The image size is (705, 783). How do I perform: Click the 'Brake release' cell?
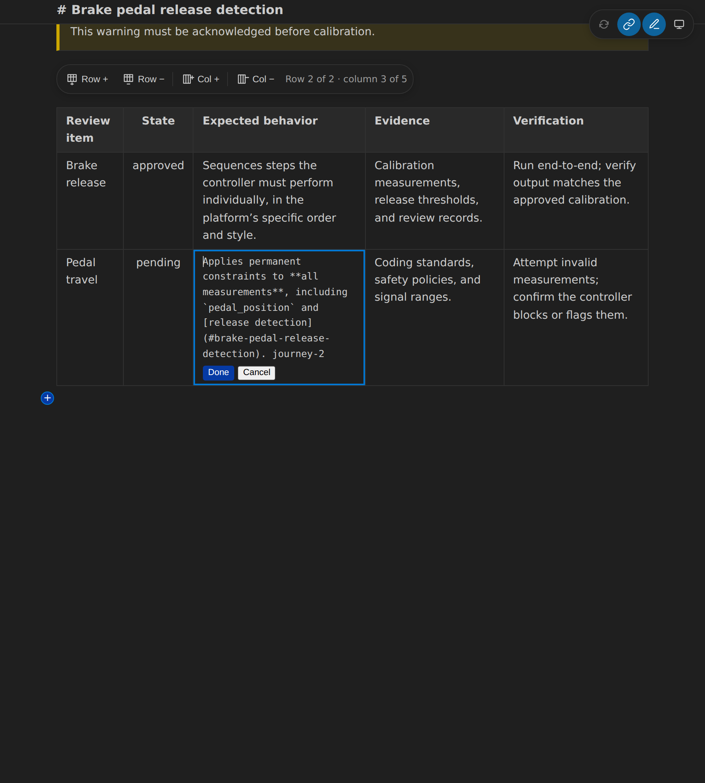pos(90,201)
